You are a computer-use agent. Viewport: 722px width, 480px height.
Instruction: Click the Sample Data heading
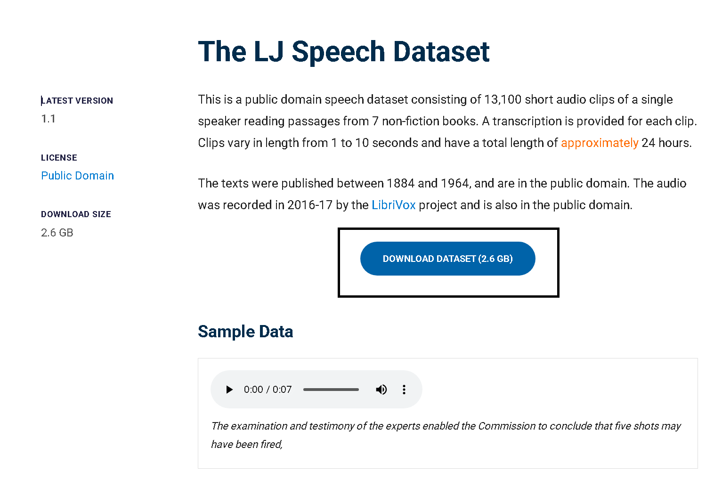click(x=245, y=332)
